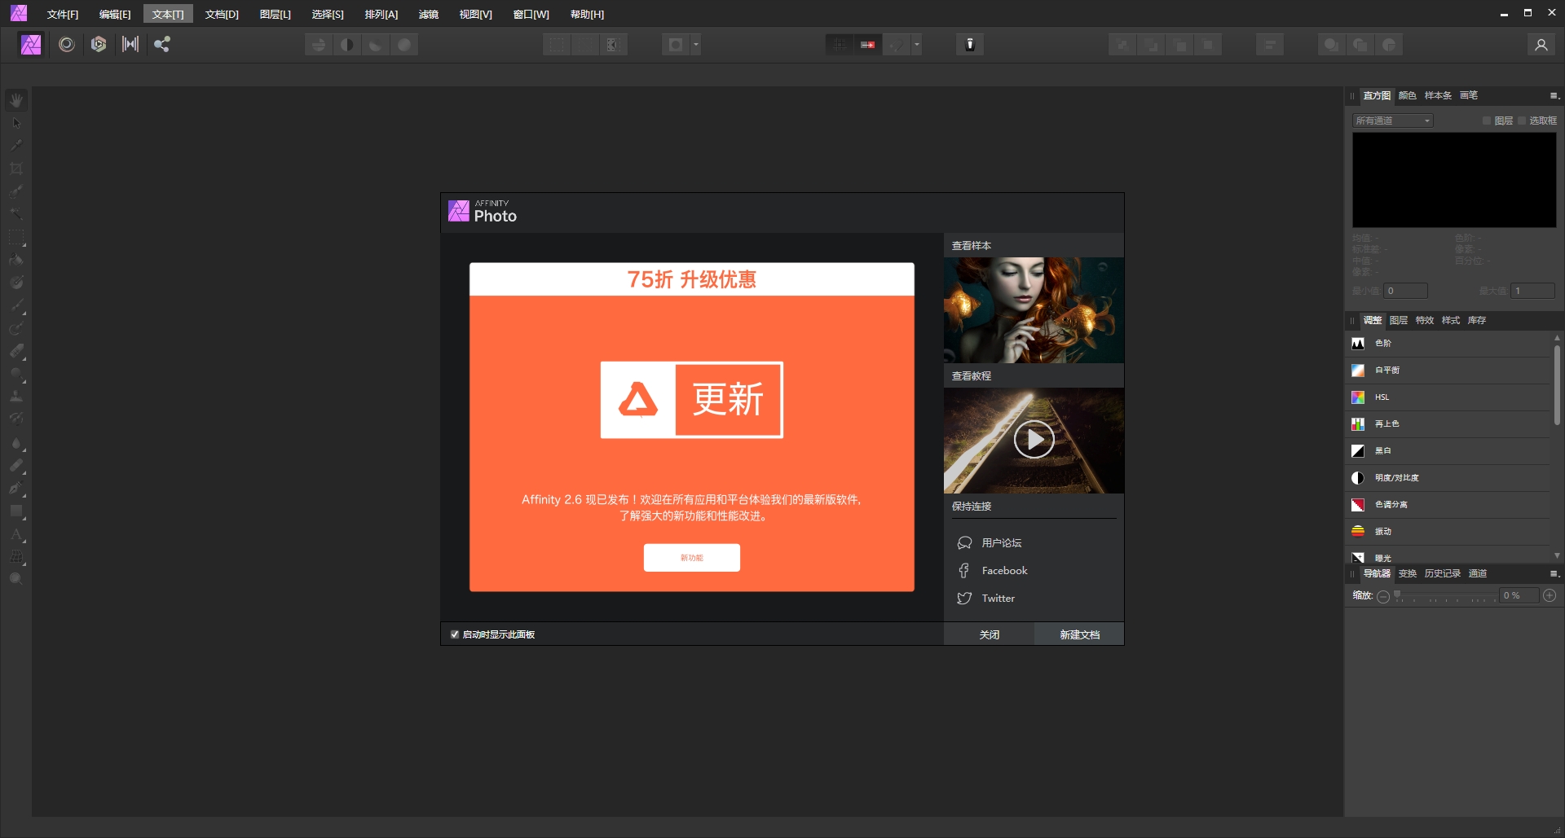The height and width of the screenshot is (838, 1565).
Task: Select the Hand view tool
Action: 17,99
